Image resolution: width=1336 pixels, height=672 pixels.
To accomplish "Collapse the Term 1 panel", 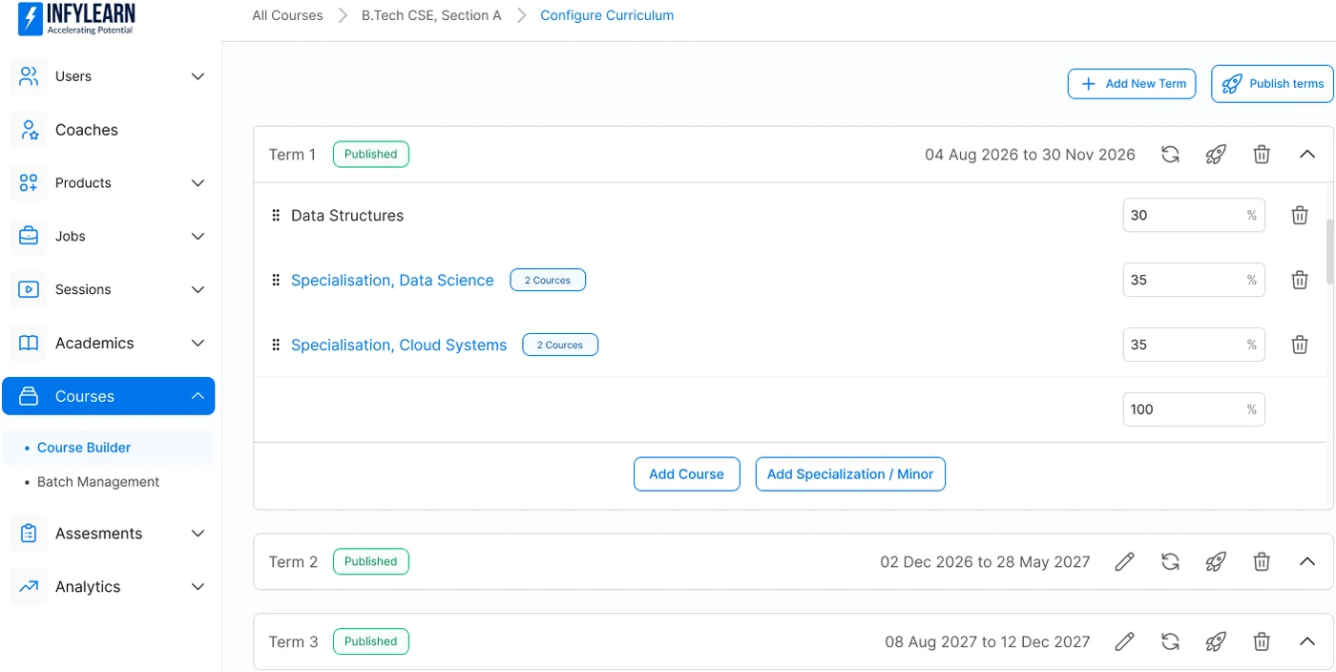I will [1307, 155].
